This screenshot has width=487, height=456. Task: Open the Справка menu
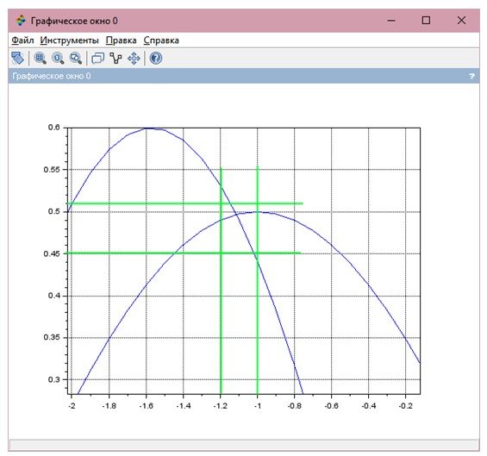[161, 41]
